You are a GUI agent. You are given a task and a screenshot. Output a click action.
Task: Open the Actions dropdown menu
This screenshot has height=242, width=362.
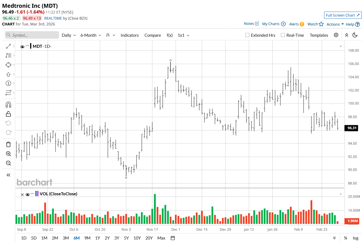(335, 24)
